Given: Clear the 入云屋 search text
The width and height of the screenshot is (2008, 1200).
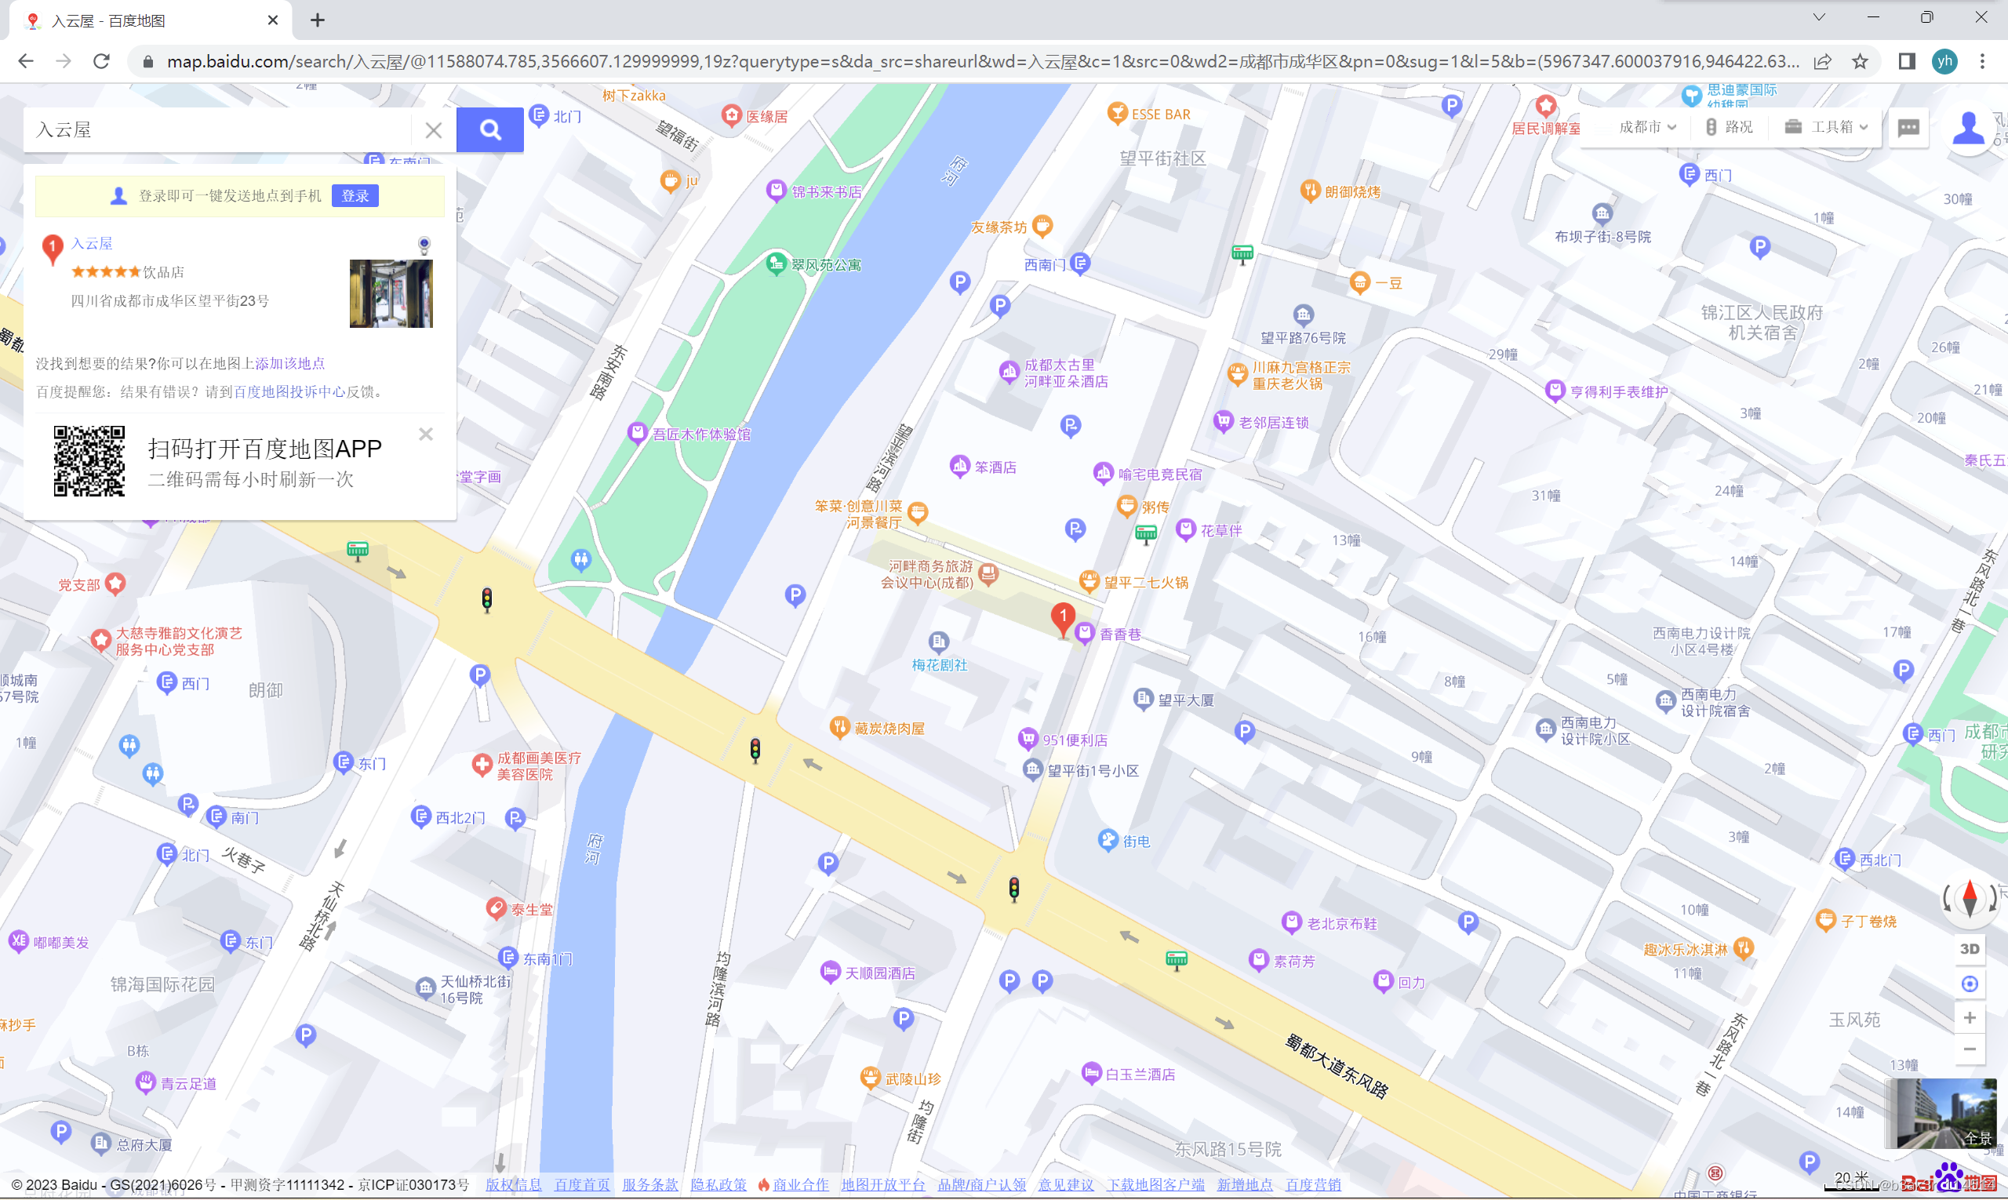Looking at the screenshot, I should [x=434, y=130].
